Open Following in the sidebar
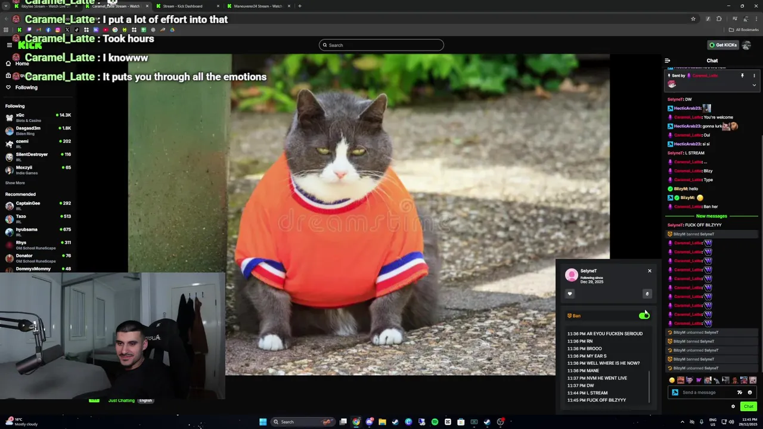The width and height of the screenshot is (763, 429). pyautogui.click(x=21, y=87)
